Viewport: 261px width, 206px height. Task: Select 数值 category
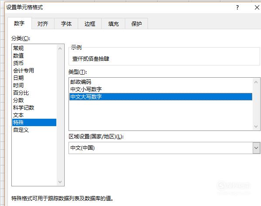click(34, 55)
